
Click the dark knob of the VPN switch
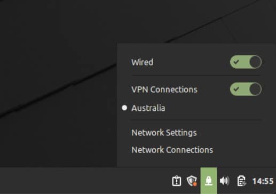tap(255, 89)
